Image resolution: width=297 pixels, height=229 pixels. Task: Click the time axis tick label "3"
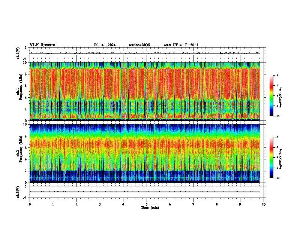[100, 204]
